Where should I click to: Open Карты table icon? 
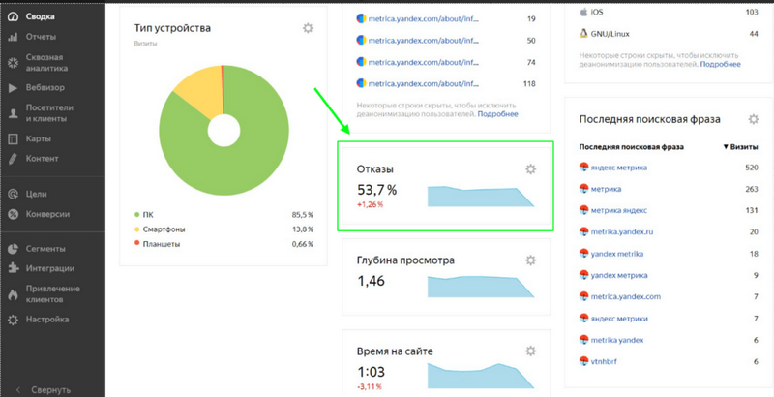(14, 139)
